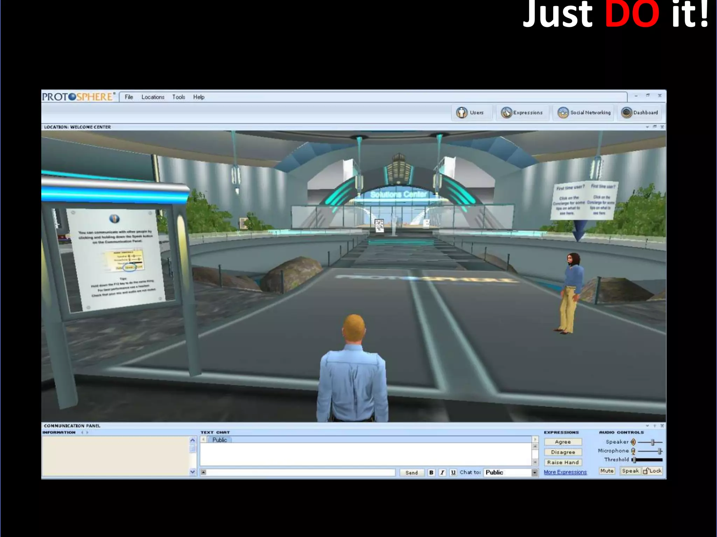Collapse the Communication Panel with its header arrow
Viewport: 717px width, 537px height.
(647, 425)
